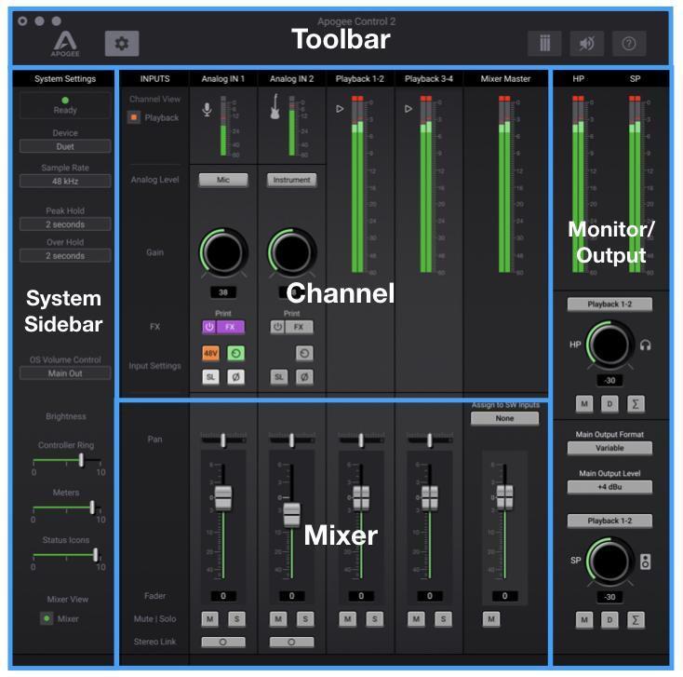Solo the Analog IN 1 mixer channel
683x677 pixels.
click(x=236, y=618)
